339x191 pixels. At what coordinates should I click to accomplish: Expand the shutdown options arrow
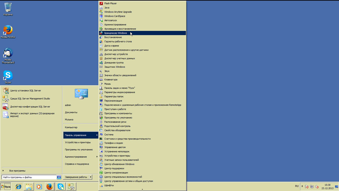[x=91, y=177]
